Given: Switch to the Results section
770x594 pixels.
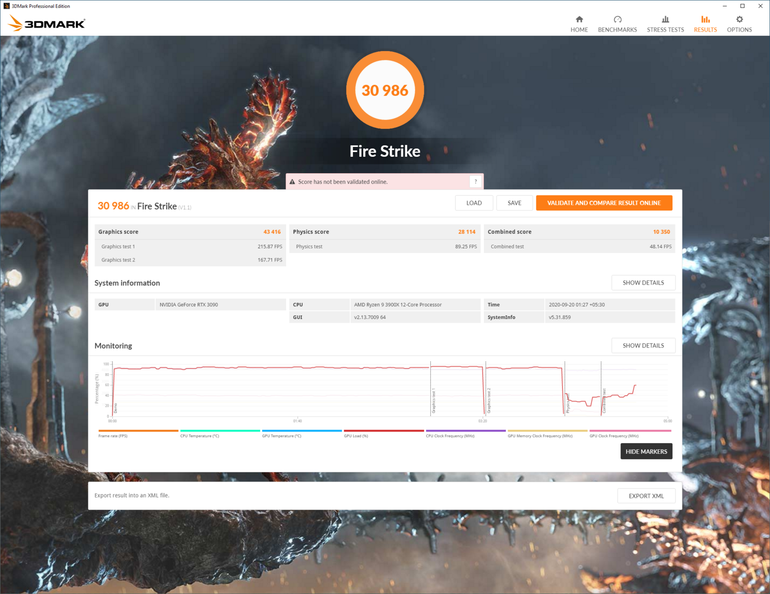Looking at the screenshot, I should tap(705, 24).
